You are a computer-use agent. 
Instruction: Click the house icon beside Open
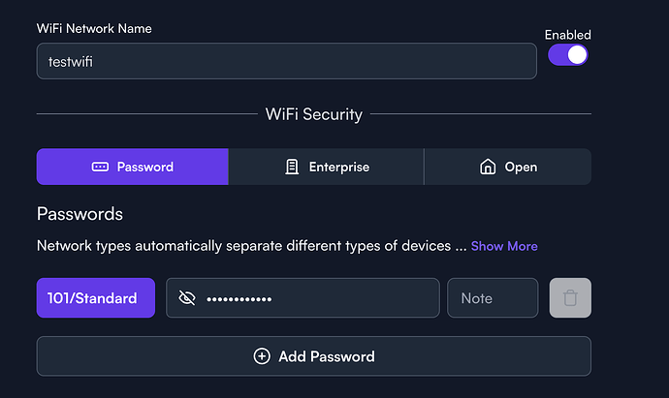pyautogui.click(x=488, y=167)
